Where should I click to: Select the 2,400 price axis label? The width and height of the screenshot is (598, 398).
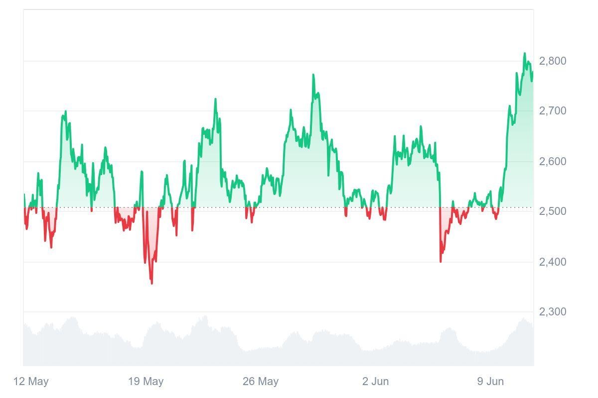coord(553,262)
